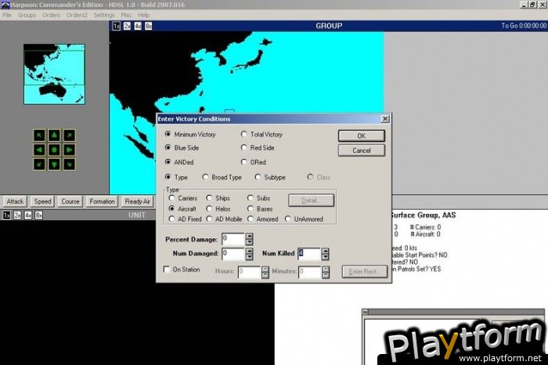The height and width of the screenshot is (365, 548).
Task: Open the Orders2 menu
Action: point(77,15)
